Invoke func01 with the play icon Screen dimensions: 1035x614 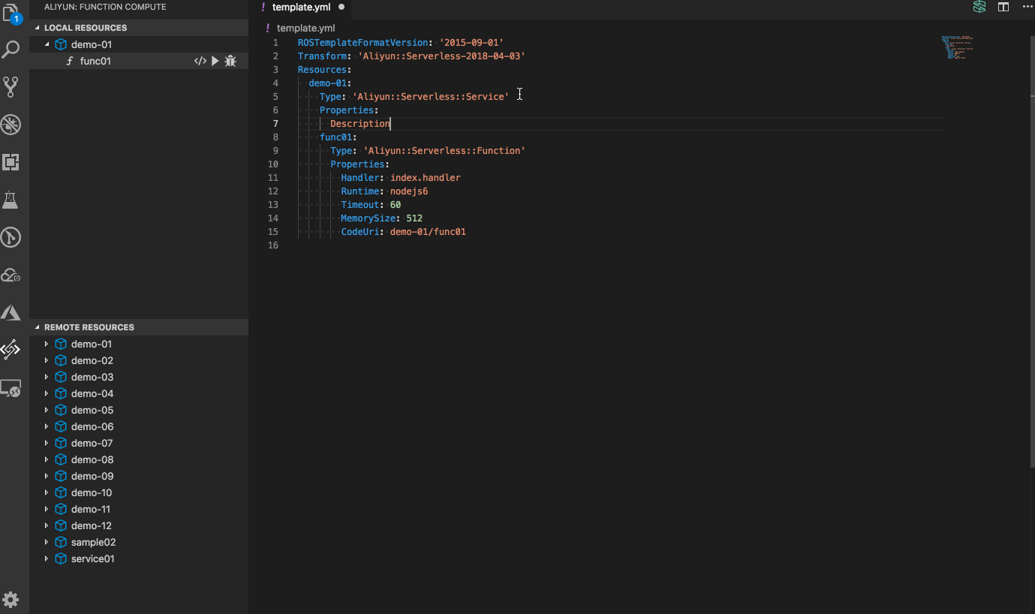pos(215,61)
